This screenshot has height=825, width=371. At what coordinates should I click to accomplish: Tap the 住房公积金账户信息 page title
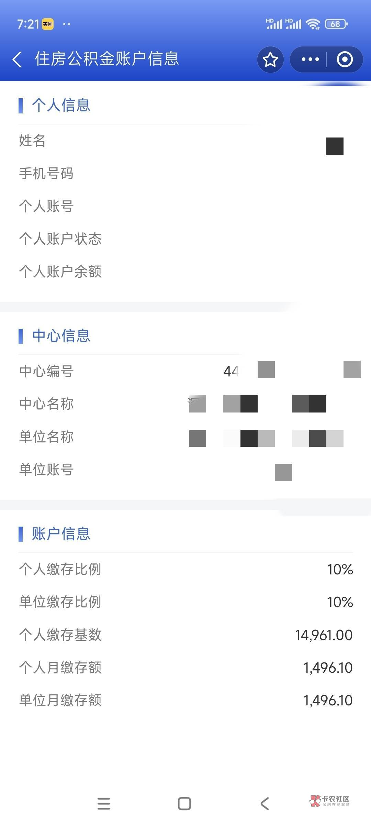[x=107, y=59]
